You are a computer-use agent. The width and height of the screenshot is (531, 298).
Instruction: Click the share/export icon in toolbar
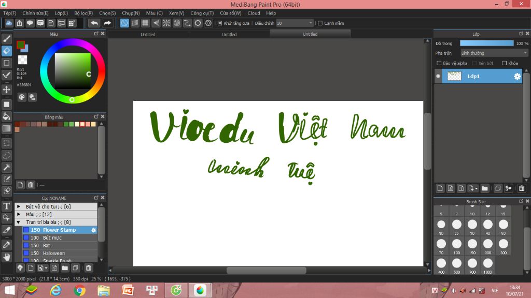point(19,23)
